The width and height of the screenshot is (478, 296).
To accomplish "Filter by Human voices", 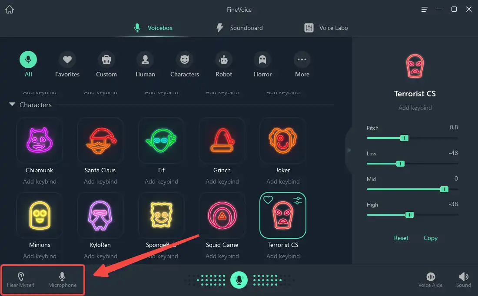I will pos(145,64).
